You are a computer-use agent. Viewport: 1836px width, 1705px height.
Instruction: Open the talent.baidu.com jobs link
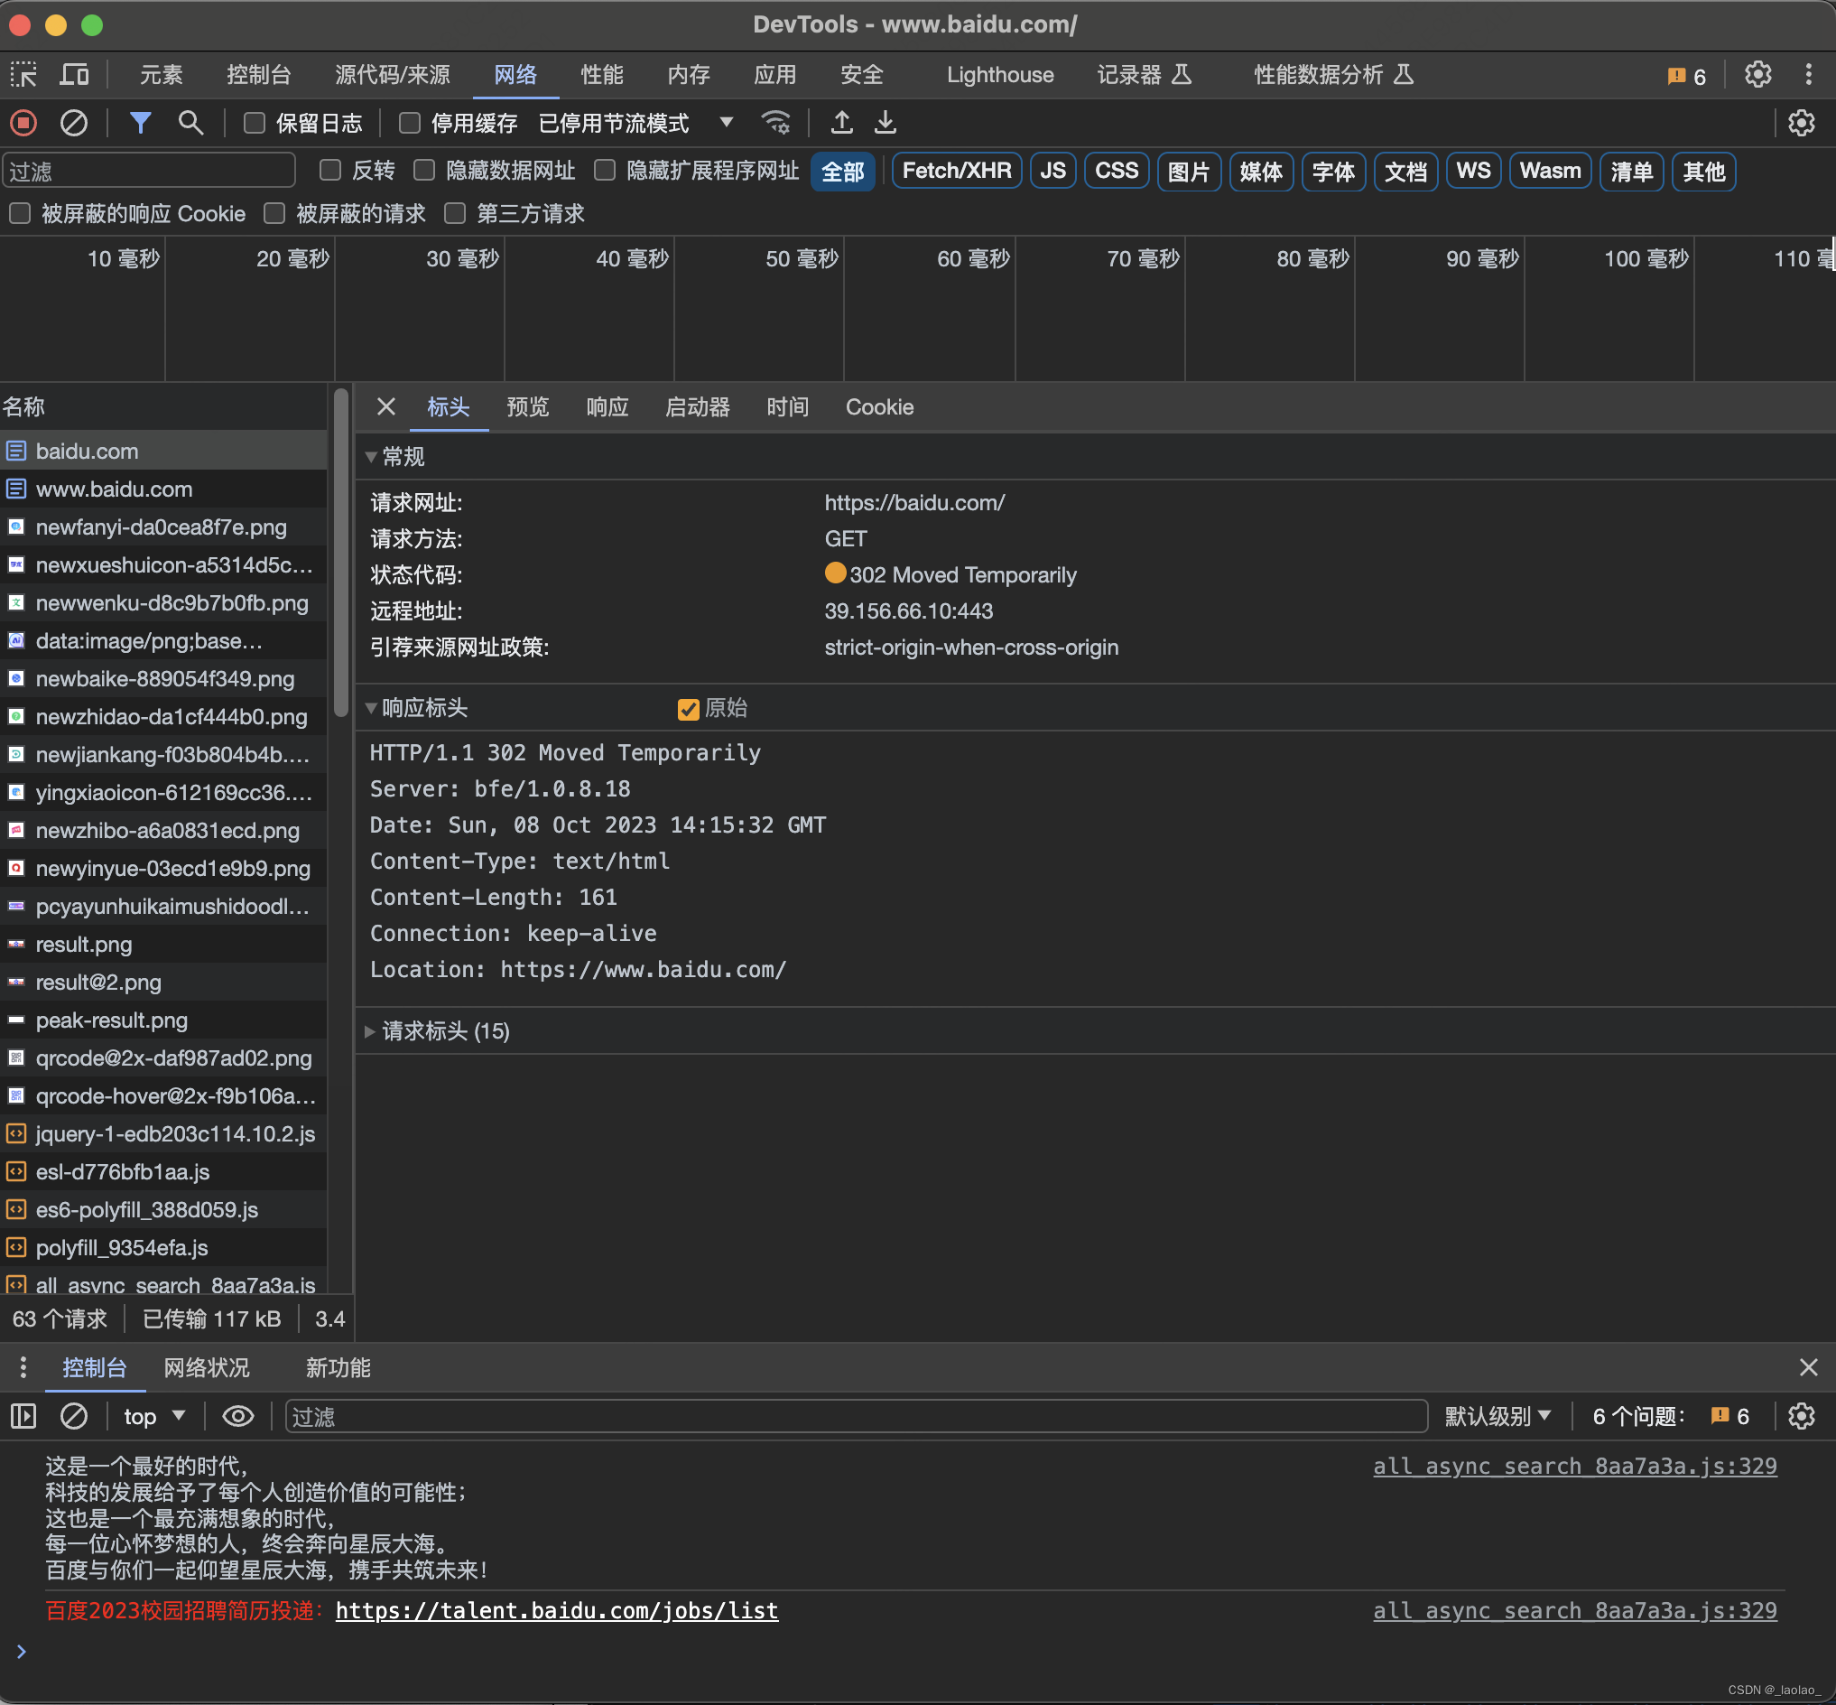coord(556,1611)
